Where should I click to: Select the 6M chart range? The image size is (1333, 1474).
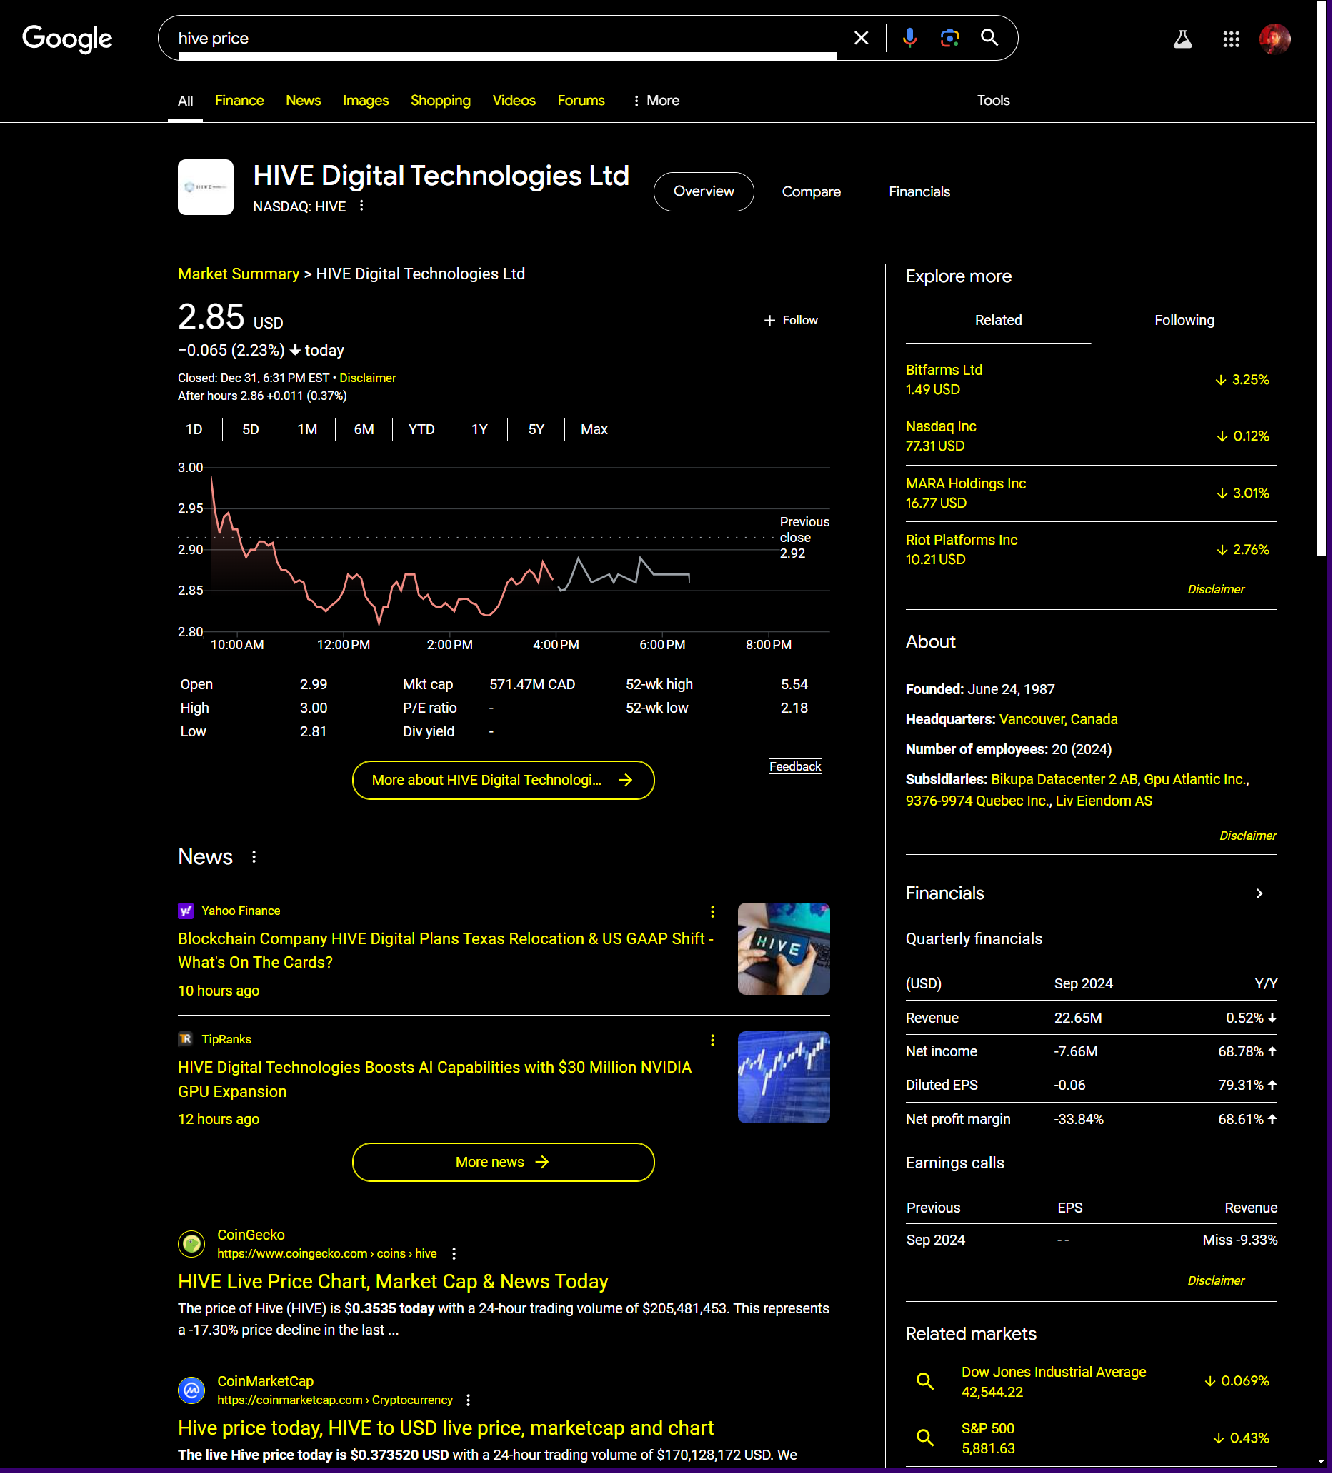pos(364,429)
